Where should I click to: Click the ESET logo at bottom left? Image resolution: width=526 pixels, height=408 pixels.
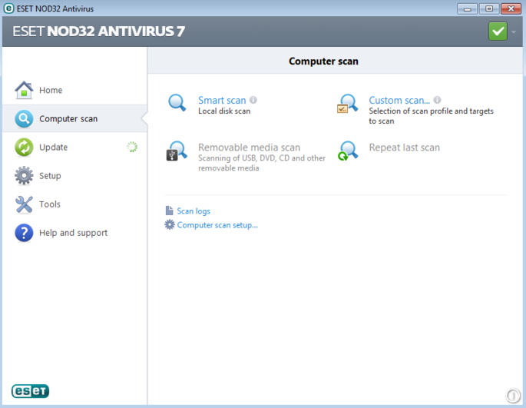[x=30, y=391]
